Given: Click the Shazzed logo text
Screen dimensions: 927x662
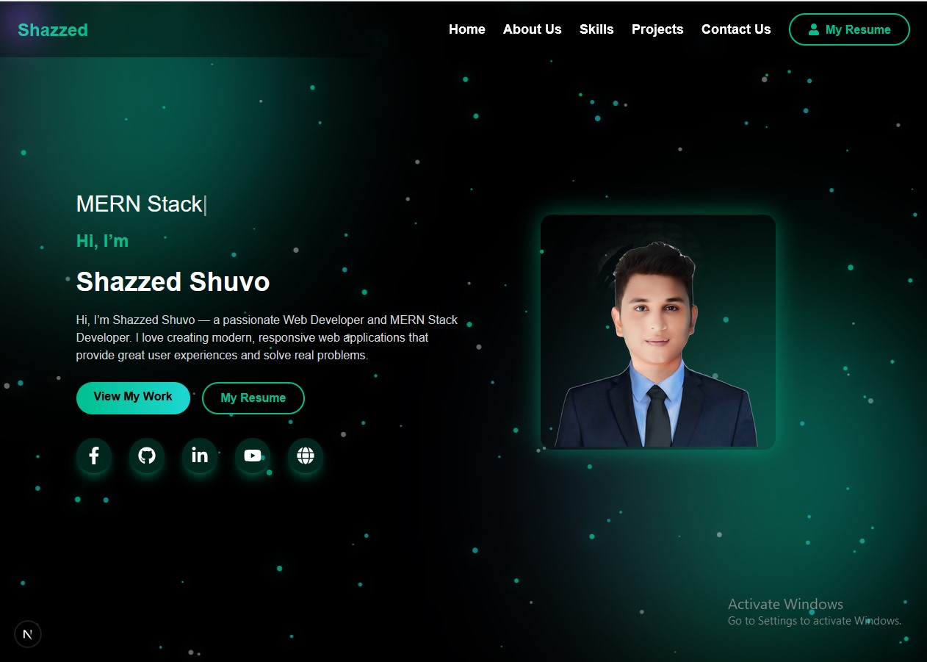Looking at the screenshot, I should (x=53, y=30).
